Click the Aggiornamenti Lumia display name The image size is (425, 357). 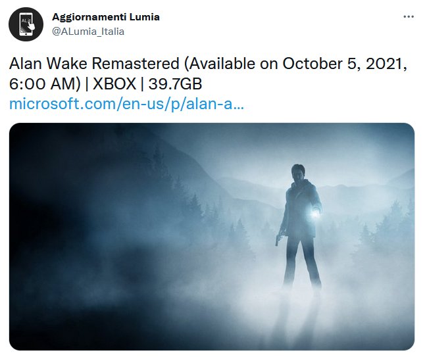(106, 17)
